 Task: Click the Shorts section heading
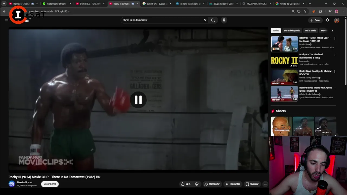[281, 111]
